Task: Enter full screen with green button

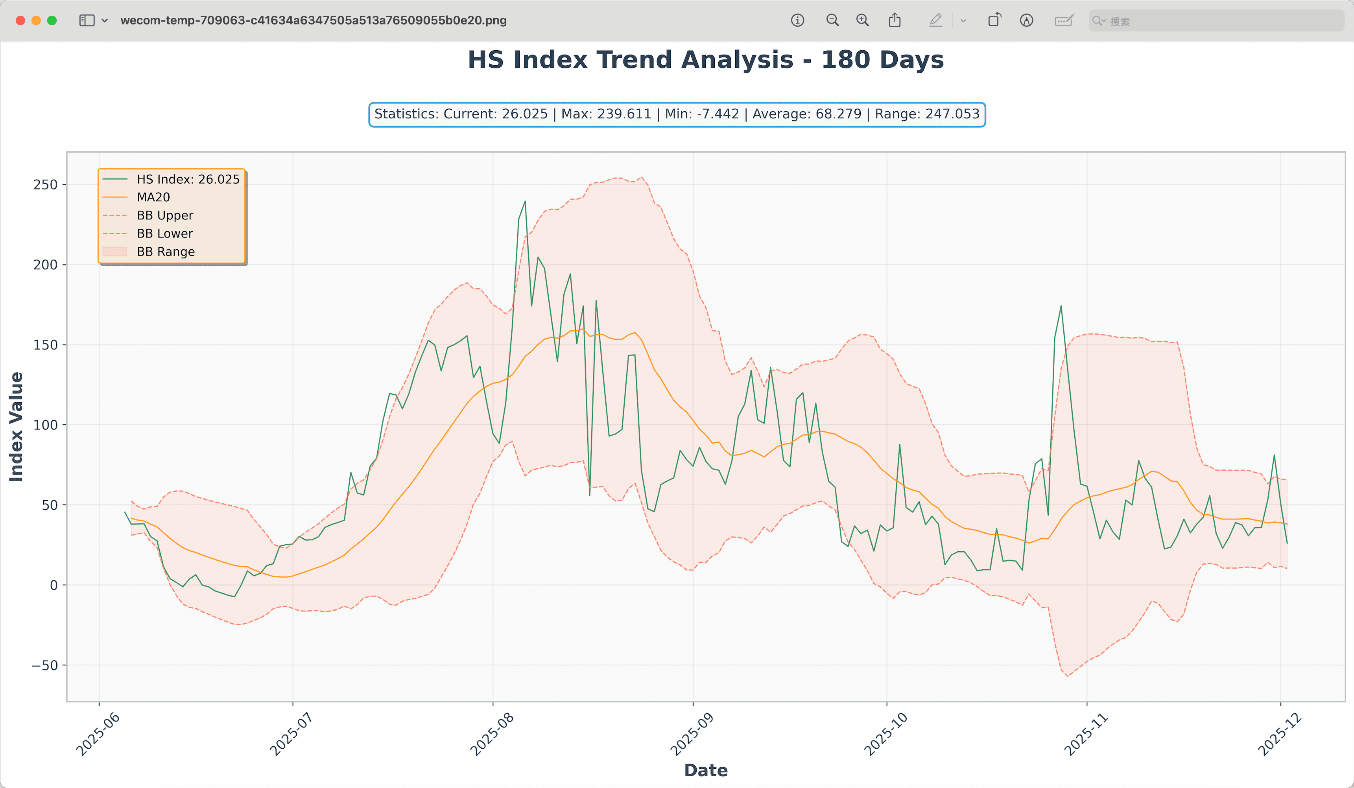Action: pyautogui.click(x=52, y=20)
